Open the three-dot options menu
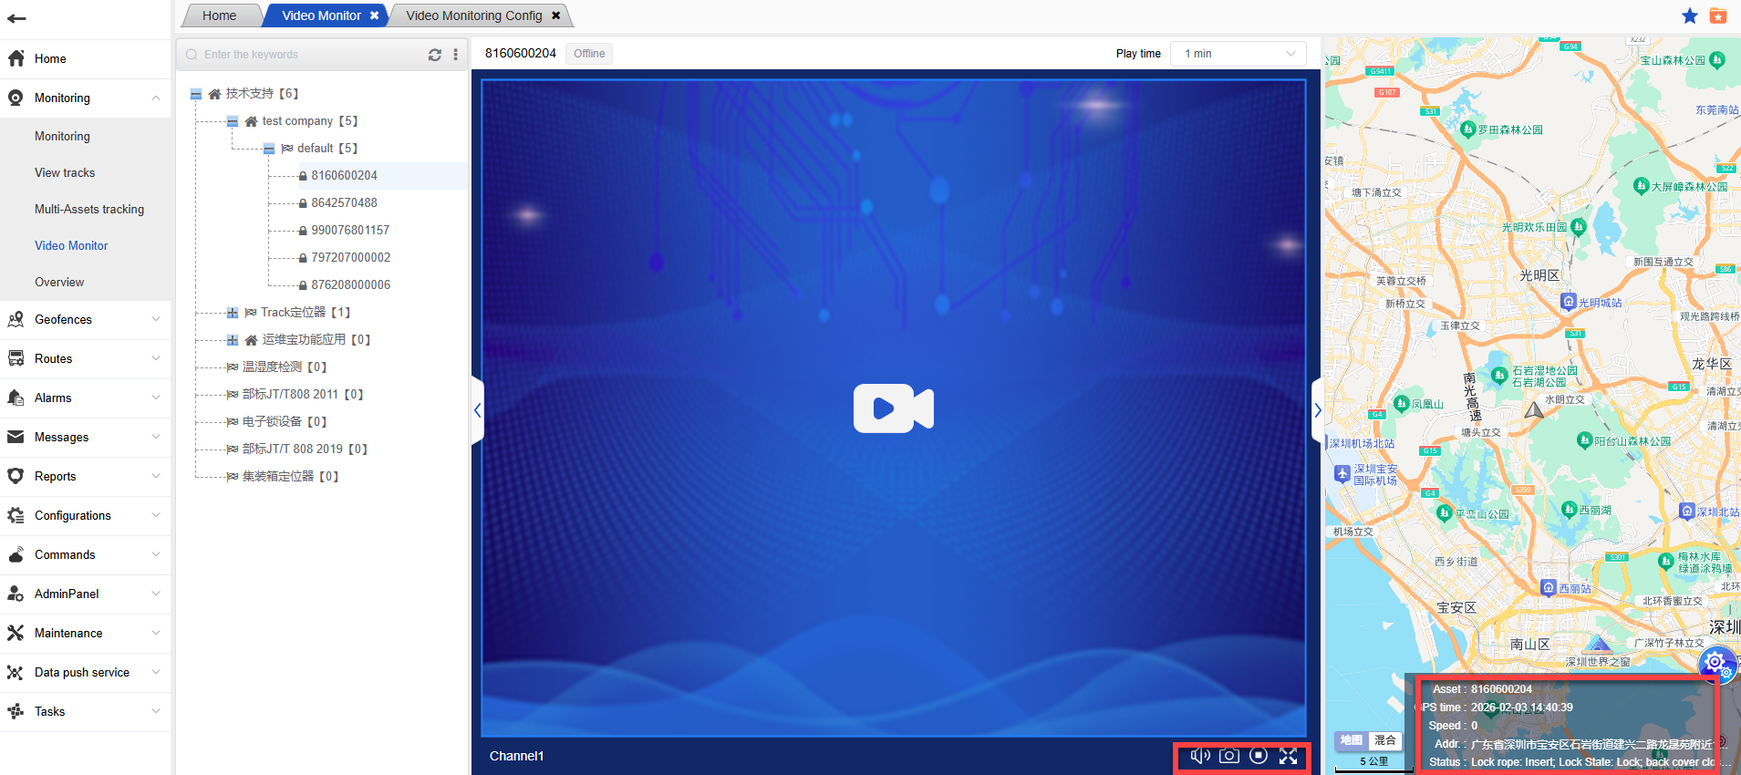Screen dimensions: 1741x775 pyautogui.click(x=456, y=55)
